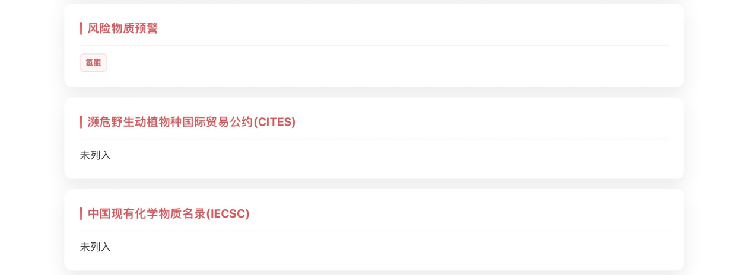The height and width of the screenshot is (275, 753).
Task: Click gap between CITES and IECSC cards
Action: coord(374,184)
